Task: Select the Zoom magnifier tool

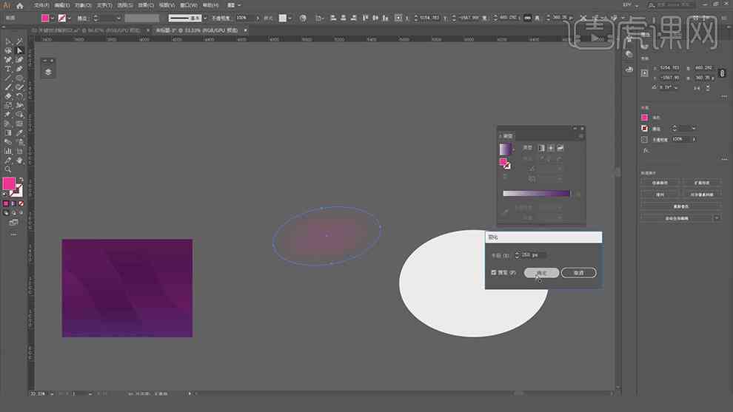Action: click(8, 169)
